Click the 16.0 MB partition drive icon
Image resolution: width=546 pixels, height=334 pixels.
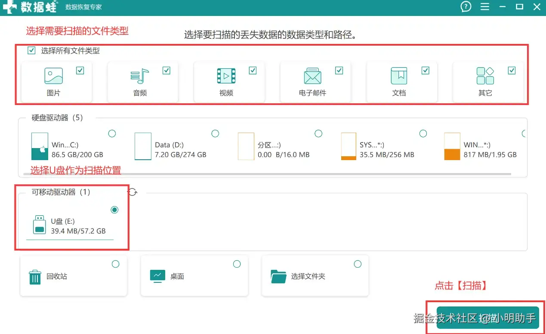246,146
